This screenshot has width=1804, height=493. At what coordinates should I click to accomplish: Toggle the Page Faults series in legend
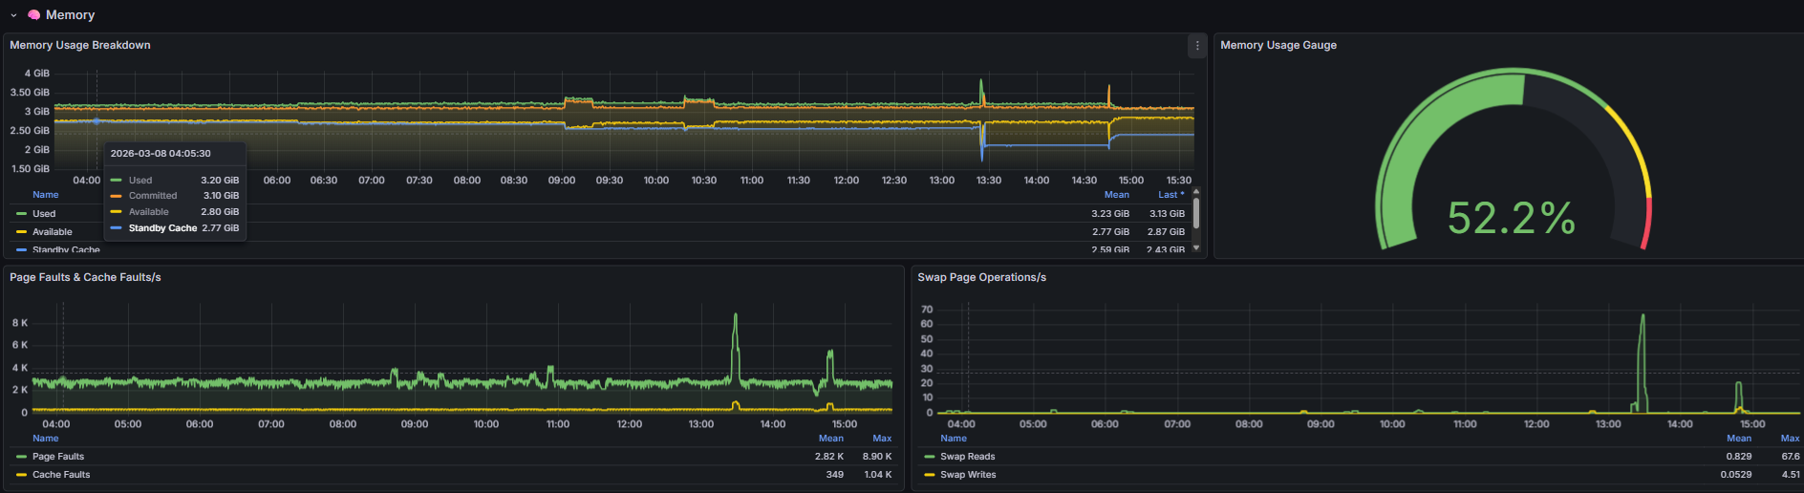click(x=58, y=457)
